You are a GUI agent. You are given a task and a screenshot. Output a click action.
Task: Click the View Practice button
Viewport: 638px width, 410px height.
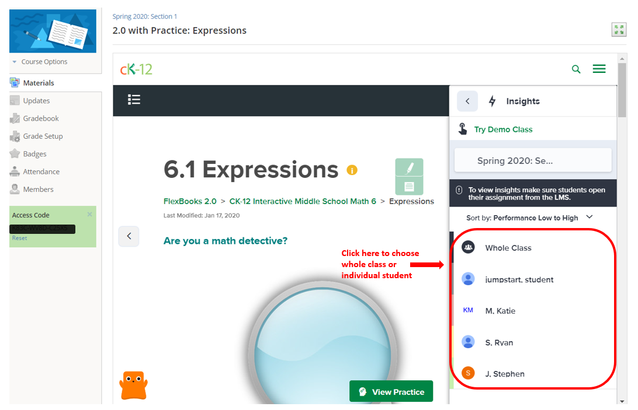click(x=391, y=391)
